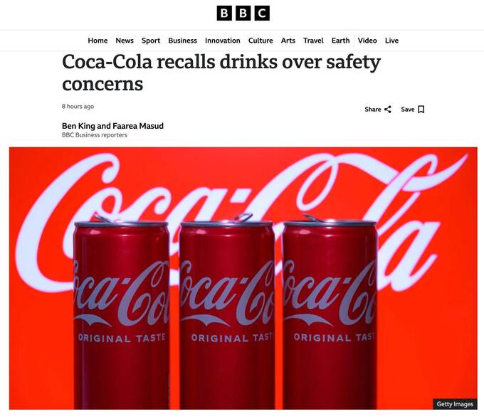Viewport: 484px width, 419px height.
Task: Click the Live nav link
Action: click(x=391, y=41)
